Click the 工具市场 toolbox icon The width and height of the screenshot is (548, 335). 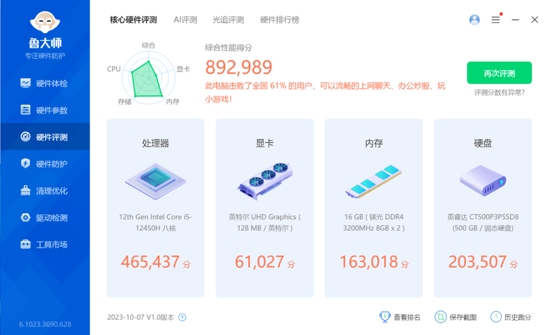(x=26, y=244)
